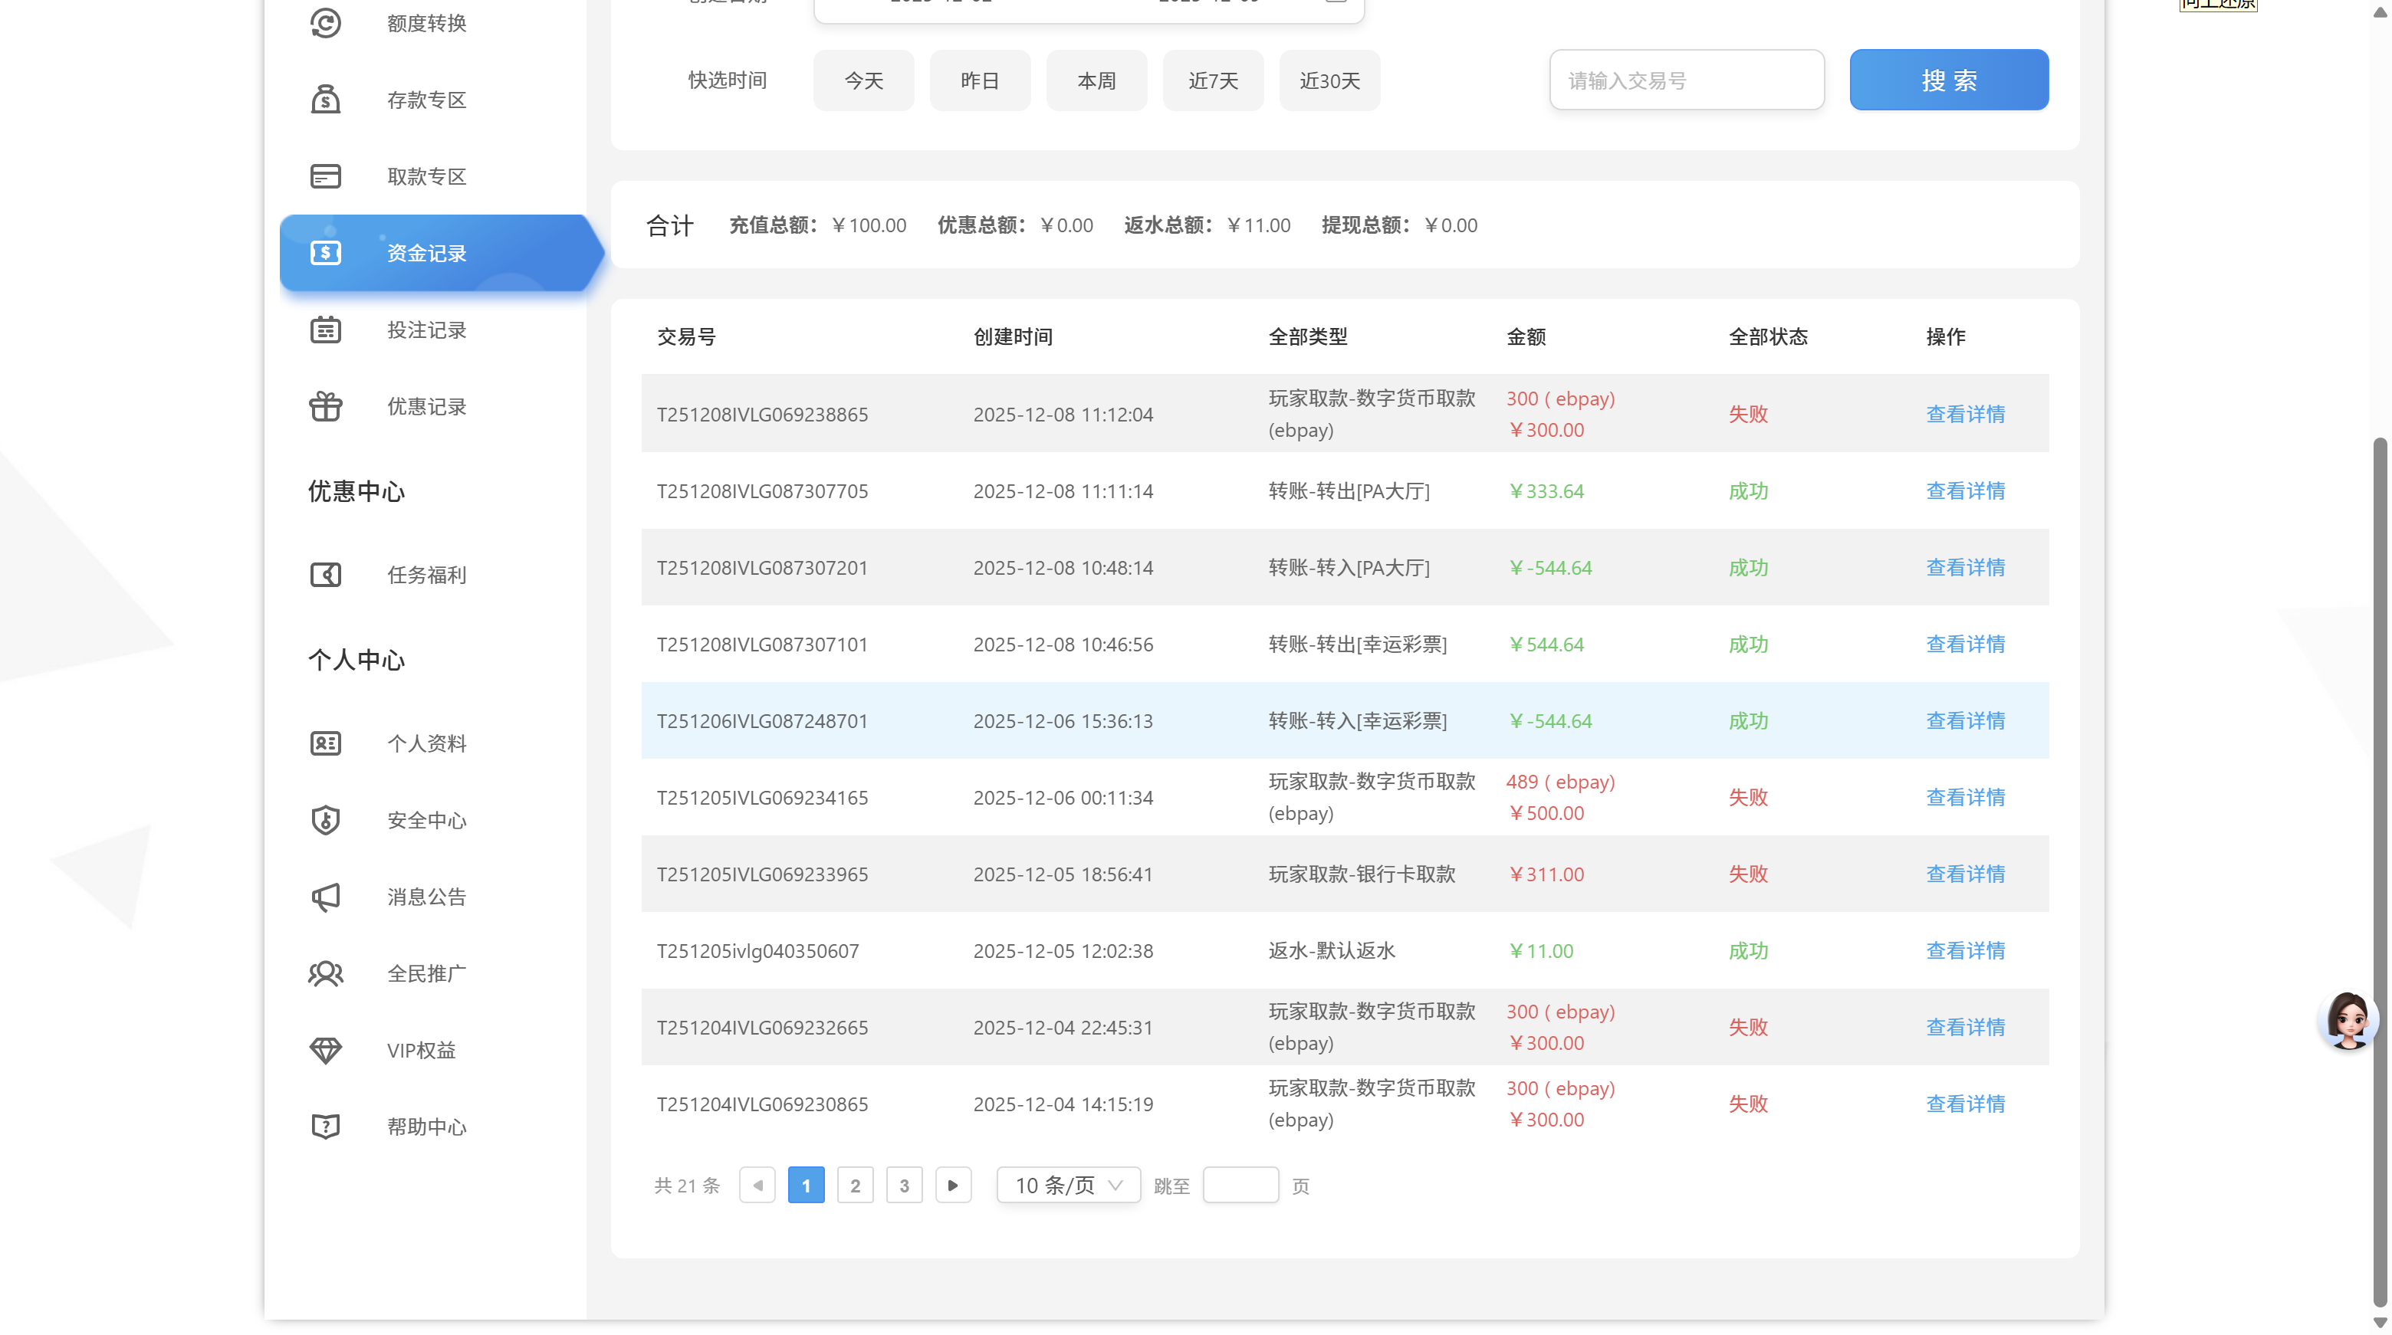Click the 任务福利 task rewards icon
Screen dimensions: 2392x1335
[325, 575]
